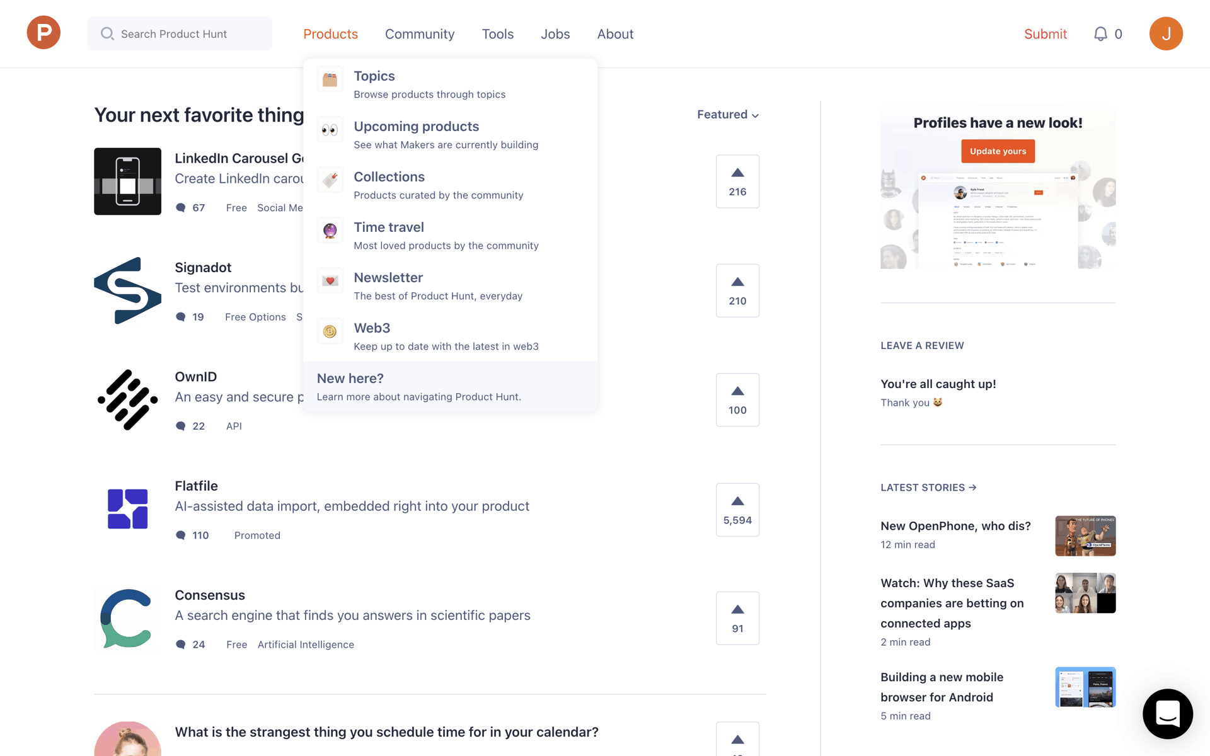Open the Flatfile logo
This screenshot has width=1210, height=756.
(x=127, y=509)
